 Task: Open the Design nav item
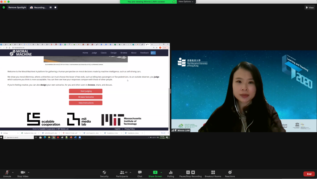click(x=113, y=53)
